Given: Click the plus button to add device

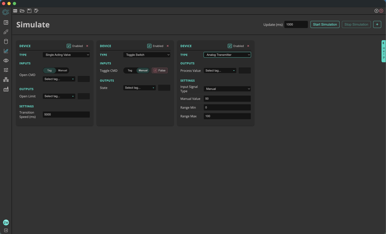Looking at the screenshot, I should (x=377, y=25).
